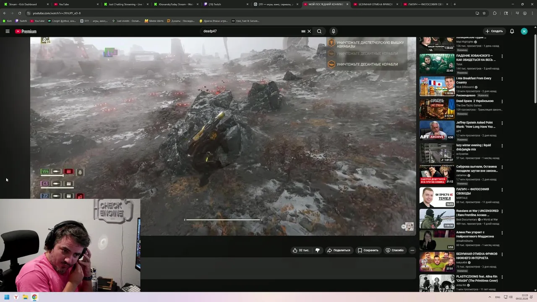Open Free, Fast & Secure bookmark
The height and width of the screenshot is (302, 537).
[245, 21]
